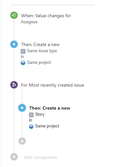The width and height of the screenshot is (136, 167).
Task: Click the grey issue type icon beside Story
Action: point(31,115)
